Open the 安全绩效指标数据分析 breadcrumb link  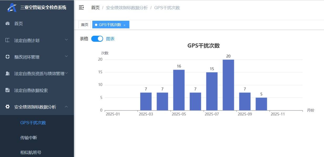tap(127, 8)
